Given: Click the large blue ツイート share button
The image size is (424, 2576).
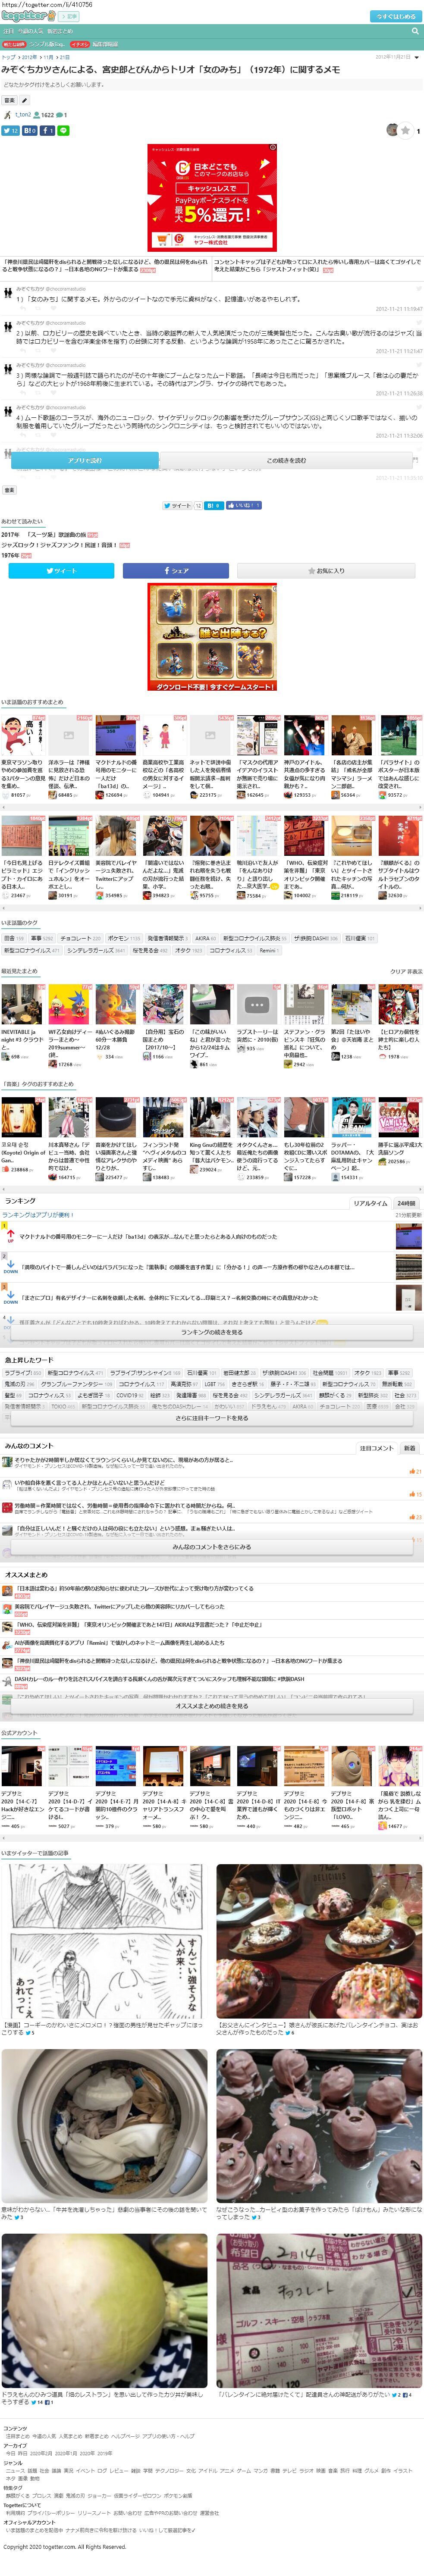Looking at the screenshot, I should click(61, 571).
